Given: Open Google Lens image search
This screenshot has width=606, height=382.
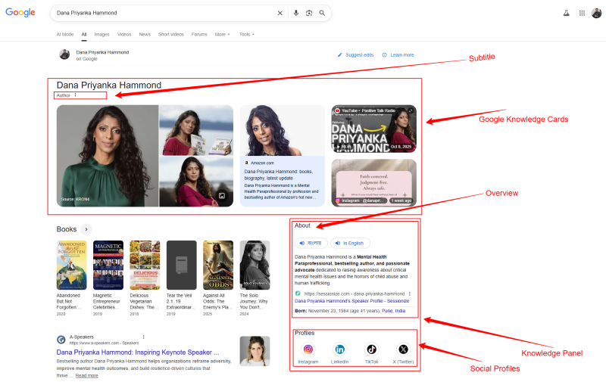Looking at the screenshot, I should pyautogui.click(x=309, y=13).
